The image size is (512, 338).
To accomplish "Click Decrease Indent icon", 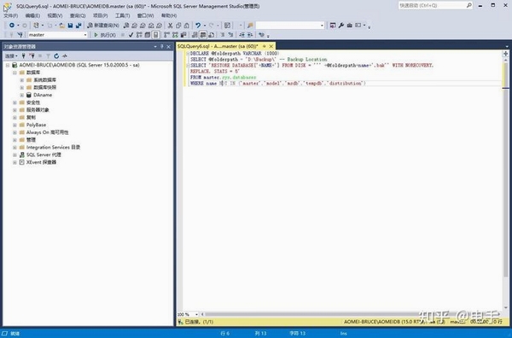I will 241,35.
